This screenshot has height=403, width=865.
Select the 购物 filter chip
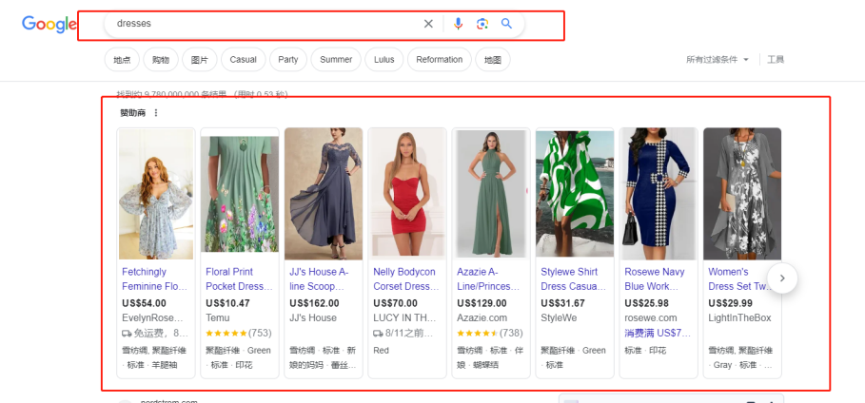point(161,60)
